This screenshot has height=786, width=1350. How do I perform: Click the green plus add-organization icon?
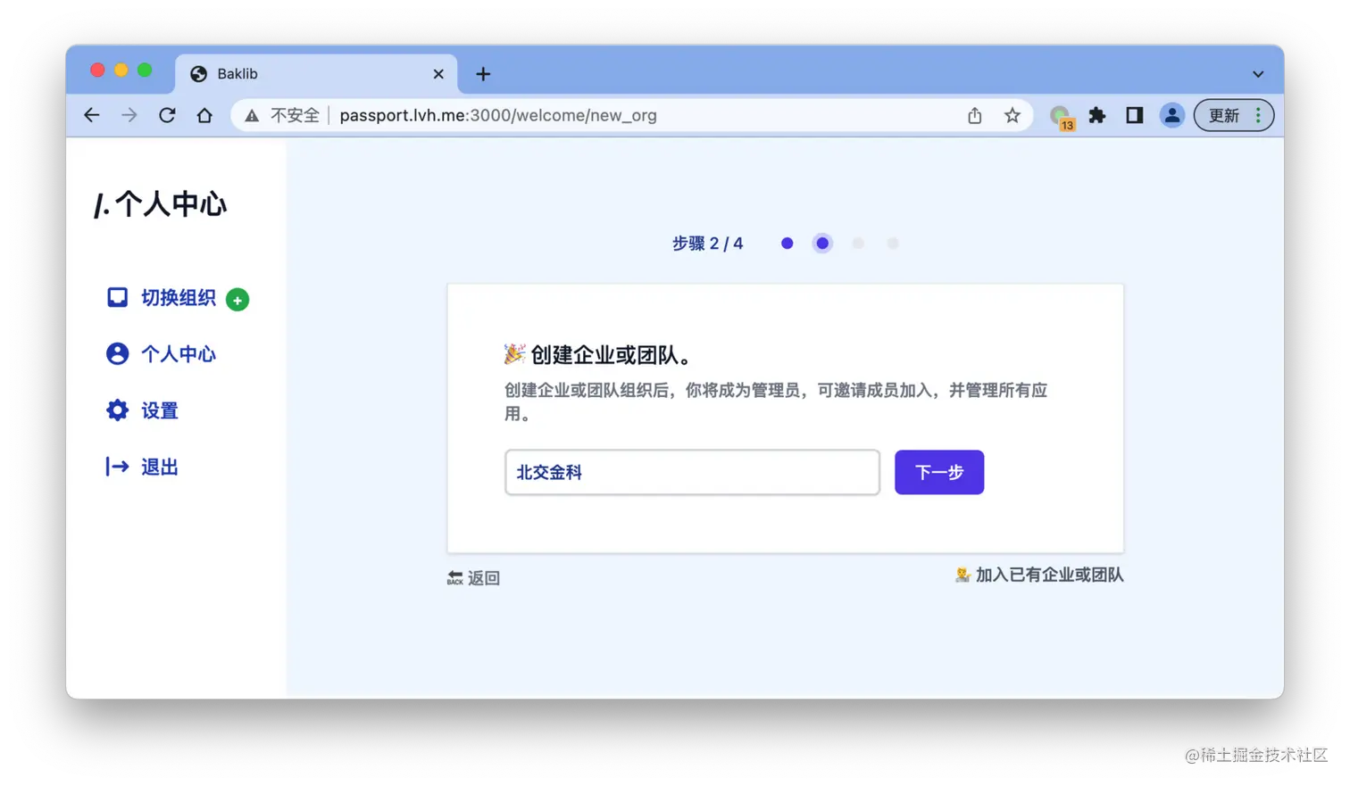click(237, 300)
